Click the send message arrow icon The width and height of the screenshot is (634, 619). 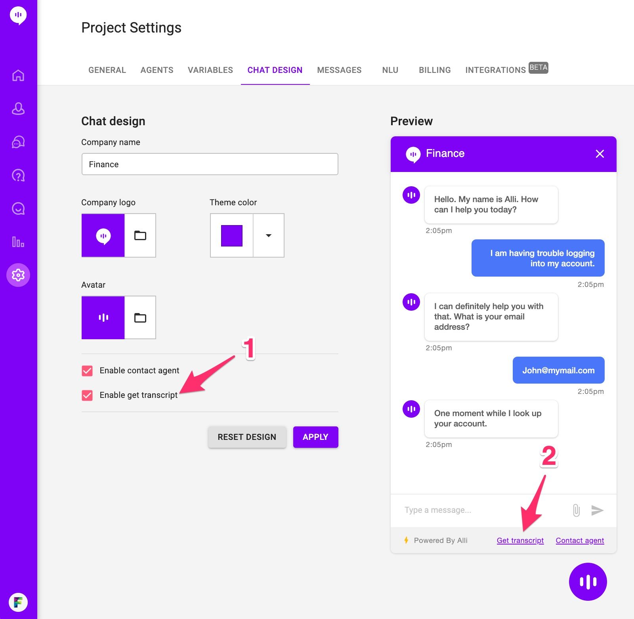click(x=597, y=510)
